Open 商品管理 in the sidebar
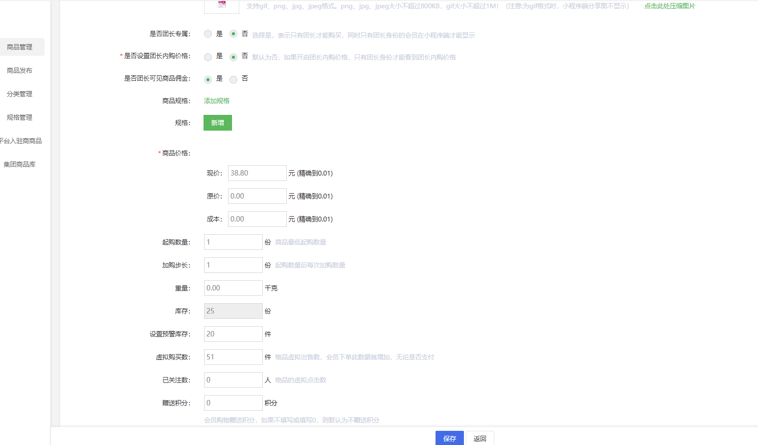 pyautogui.click(x=20, y=47)
